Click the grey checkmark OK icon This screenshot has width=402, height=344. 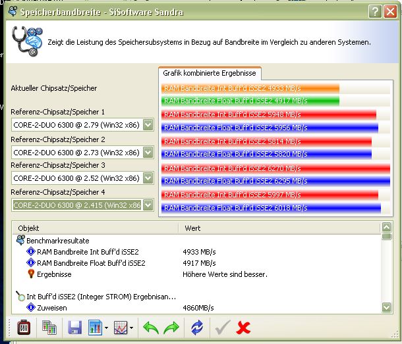tap(223, 328)
